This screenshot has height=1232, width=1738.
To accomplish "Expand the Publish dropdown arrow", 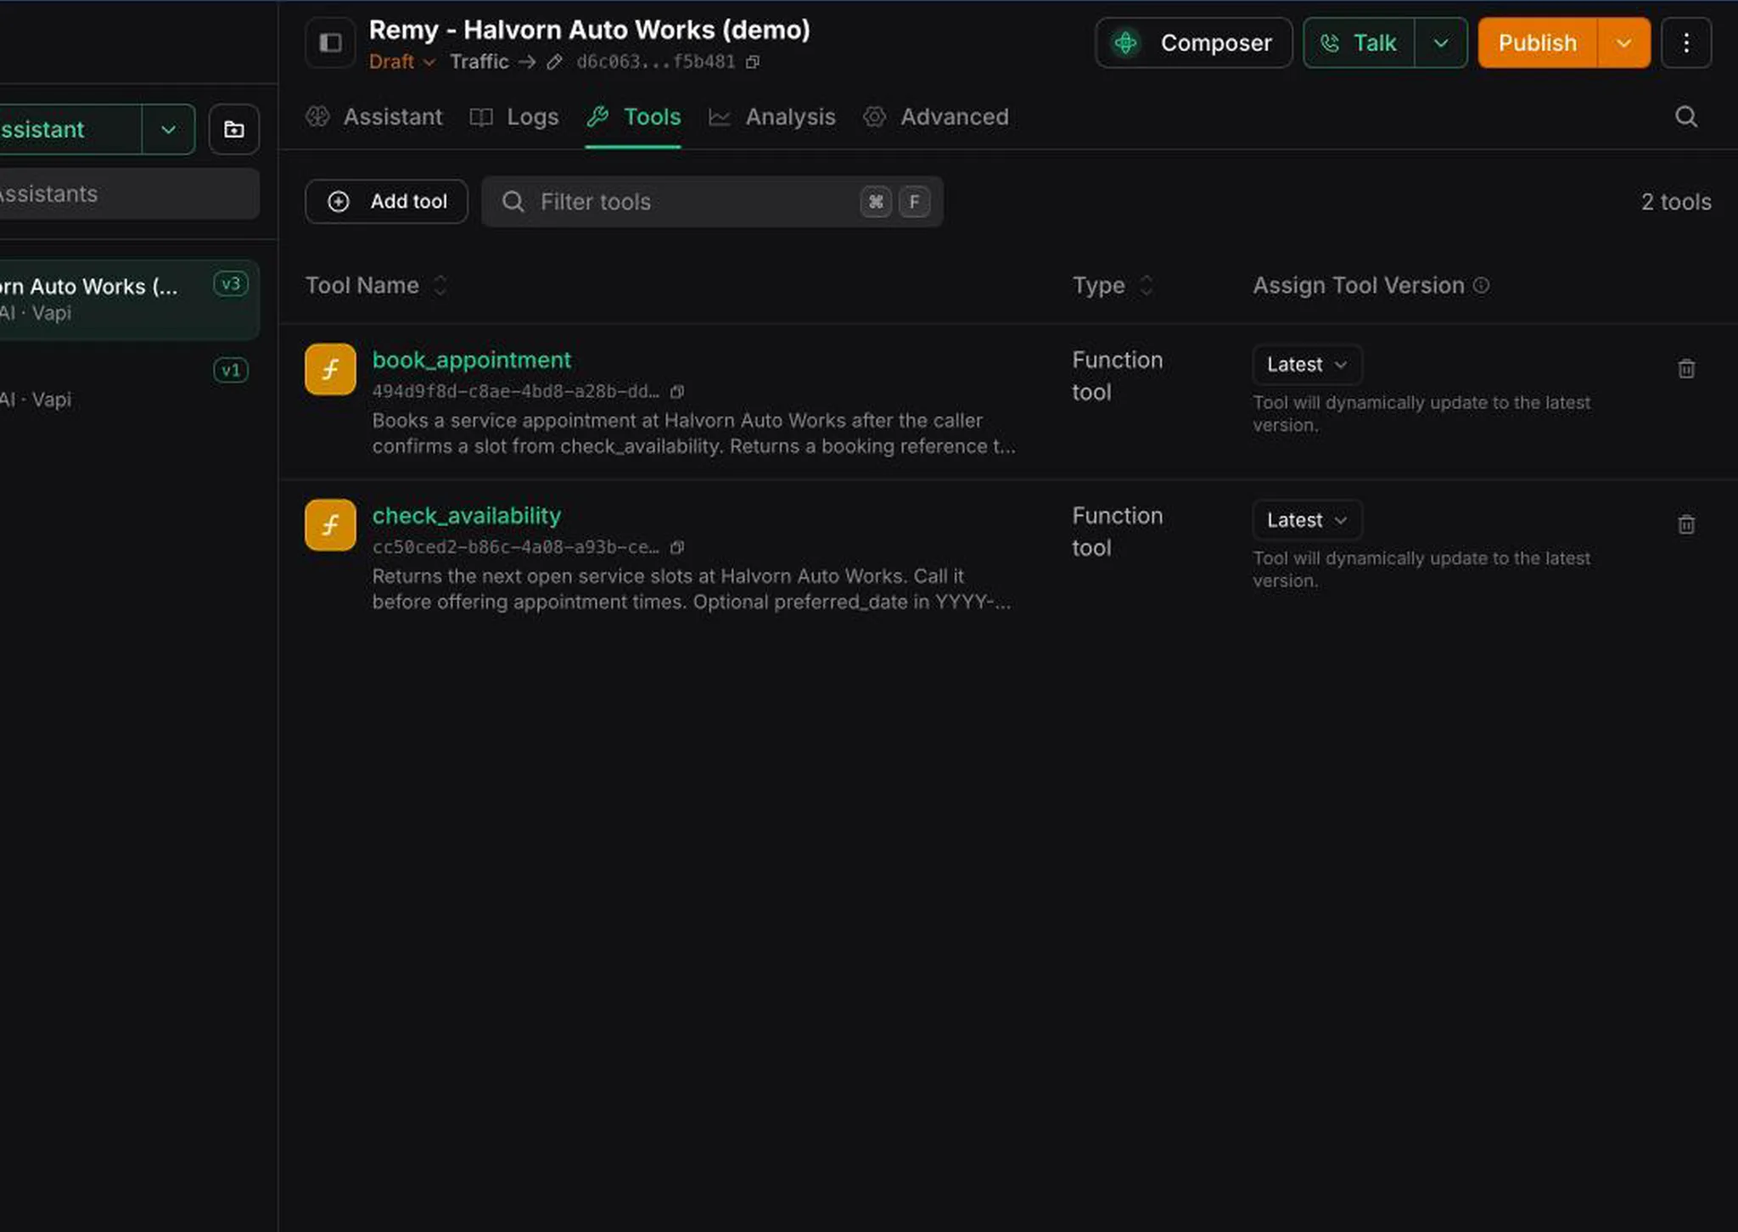I will pos(1623,42).
